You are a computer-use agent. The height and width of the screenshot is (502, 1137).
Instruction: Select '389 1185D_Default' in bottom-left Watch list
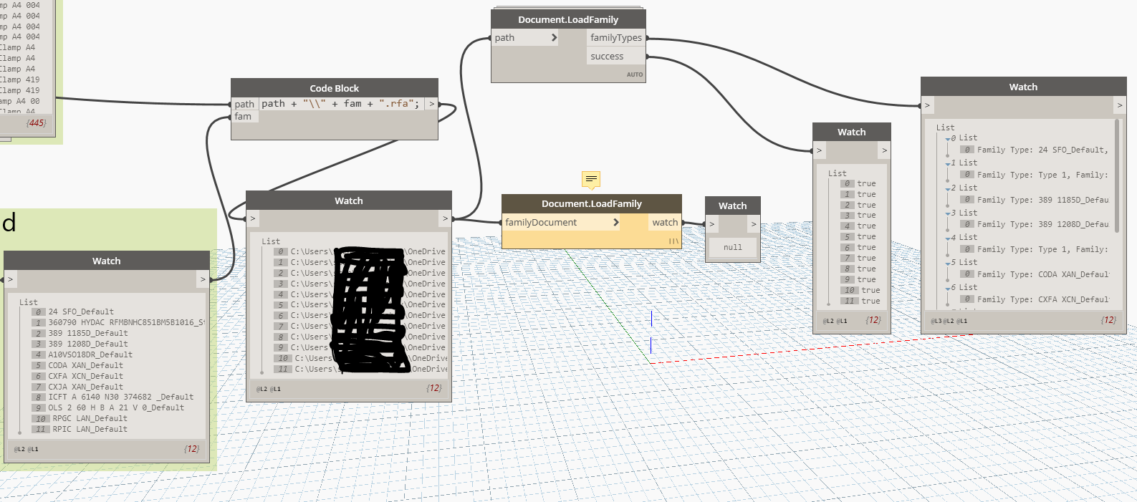coord(88,333)
